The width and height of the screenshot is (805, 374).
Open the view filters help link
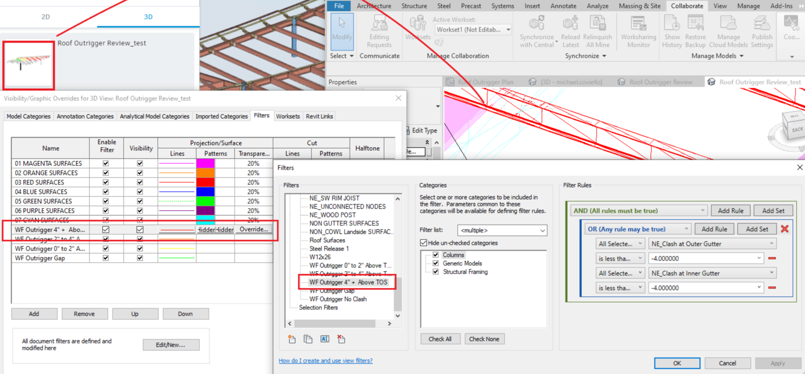[326, 360]
